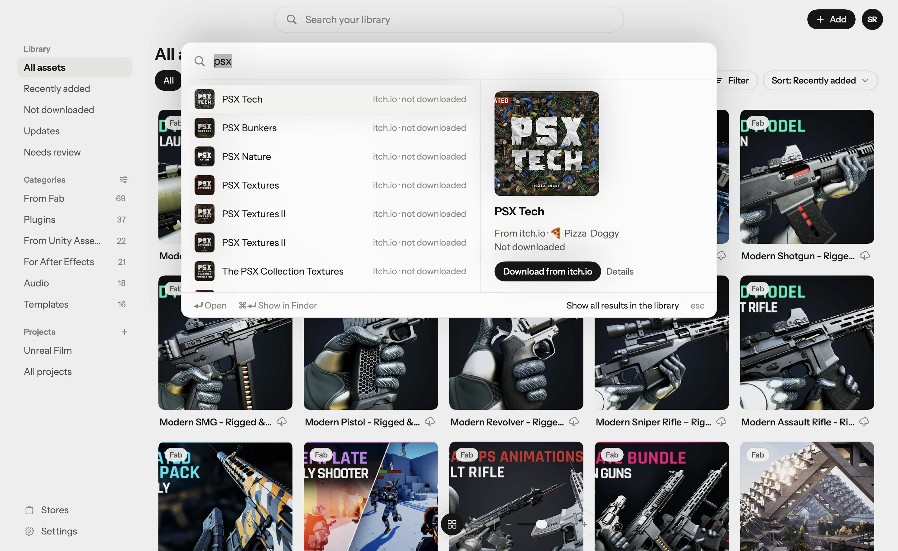Click the Fab badge on the Modern Assault Rifle card
Image resolution: width=898 pixels, height=551 pixels.
click(757, 289)
